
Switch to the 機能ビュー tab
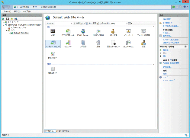click(50, 131)
